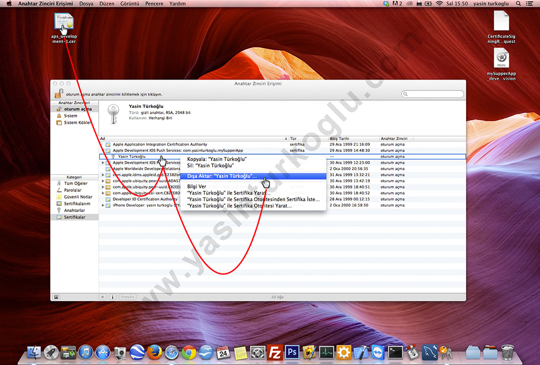
Task: Select the Sistem Kökleri keychain
Action: (x=75, y=122)
